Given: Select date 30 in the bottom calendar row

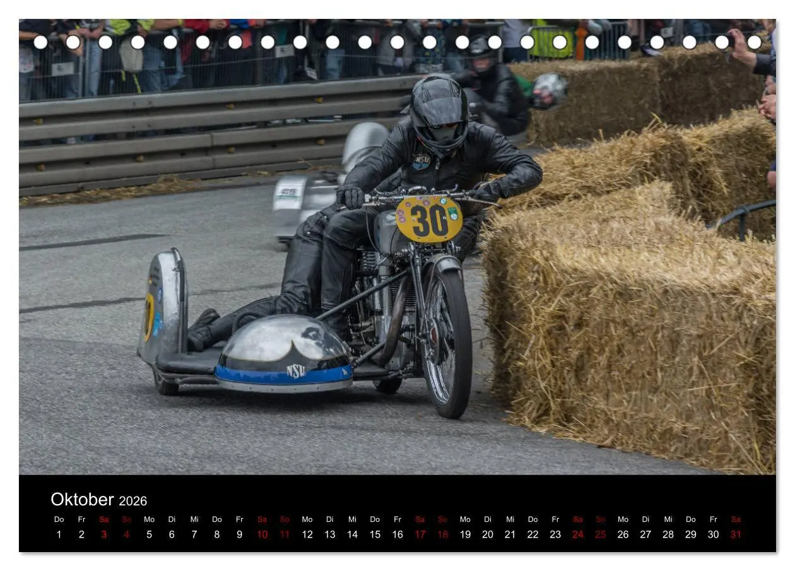Looking at the screenshot, I should pos(713,534).
